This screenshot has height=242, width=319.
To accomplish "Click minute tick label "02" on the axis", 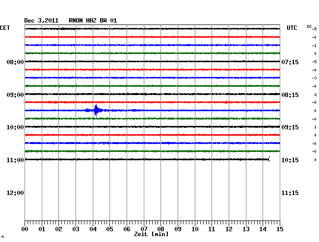I will point(58,229).
